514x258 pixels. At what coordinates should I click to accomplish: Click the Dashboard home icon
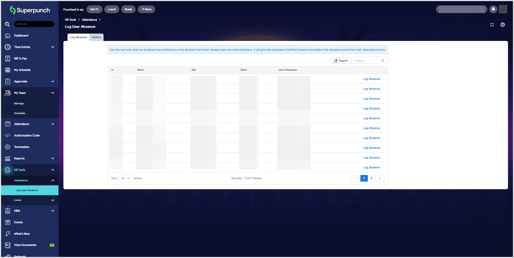coord(8,35)
